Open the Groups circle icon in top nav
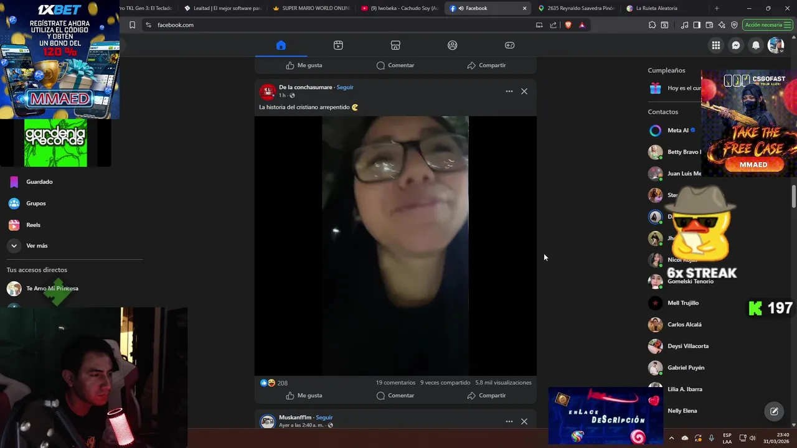797x448 pixels. coord(453,45)
